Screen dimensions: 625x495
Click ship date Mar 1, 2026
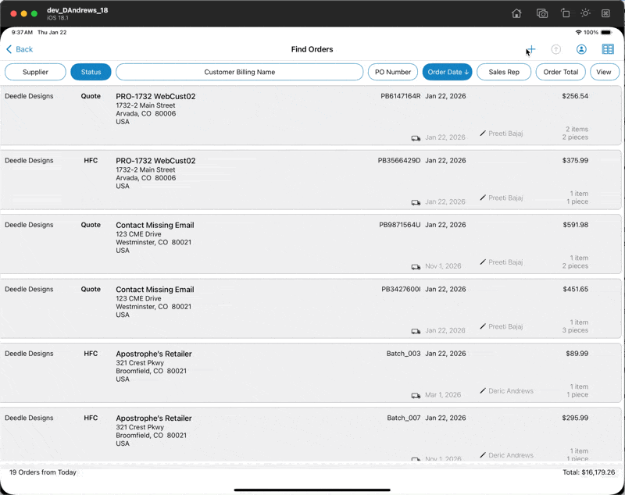[443, 395]
